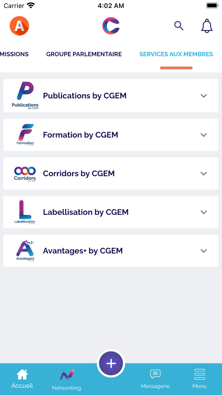The width and height of the screenshot is (222, 395).
Task: Tap the orange A app logo top left
Action: tap(19, 26)
